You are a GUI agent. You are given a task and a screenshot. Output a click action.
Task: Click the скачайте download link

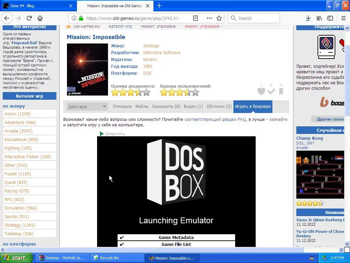click(x=278, y=120)
